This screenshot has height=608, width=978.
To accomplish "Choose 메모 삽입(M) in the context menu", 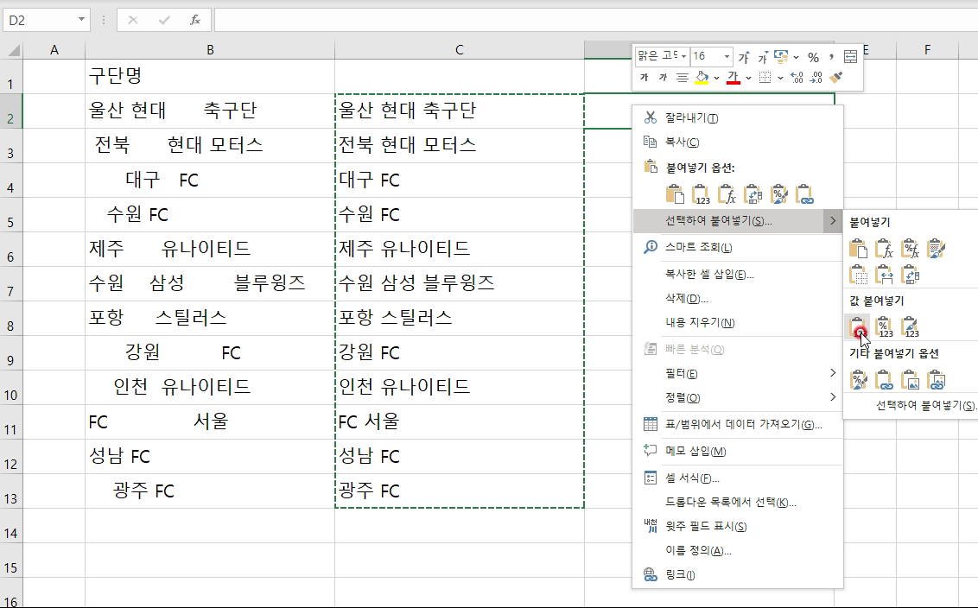I will click(738, 451).
